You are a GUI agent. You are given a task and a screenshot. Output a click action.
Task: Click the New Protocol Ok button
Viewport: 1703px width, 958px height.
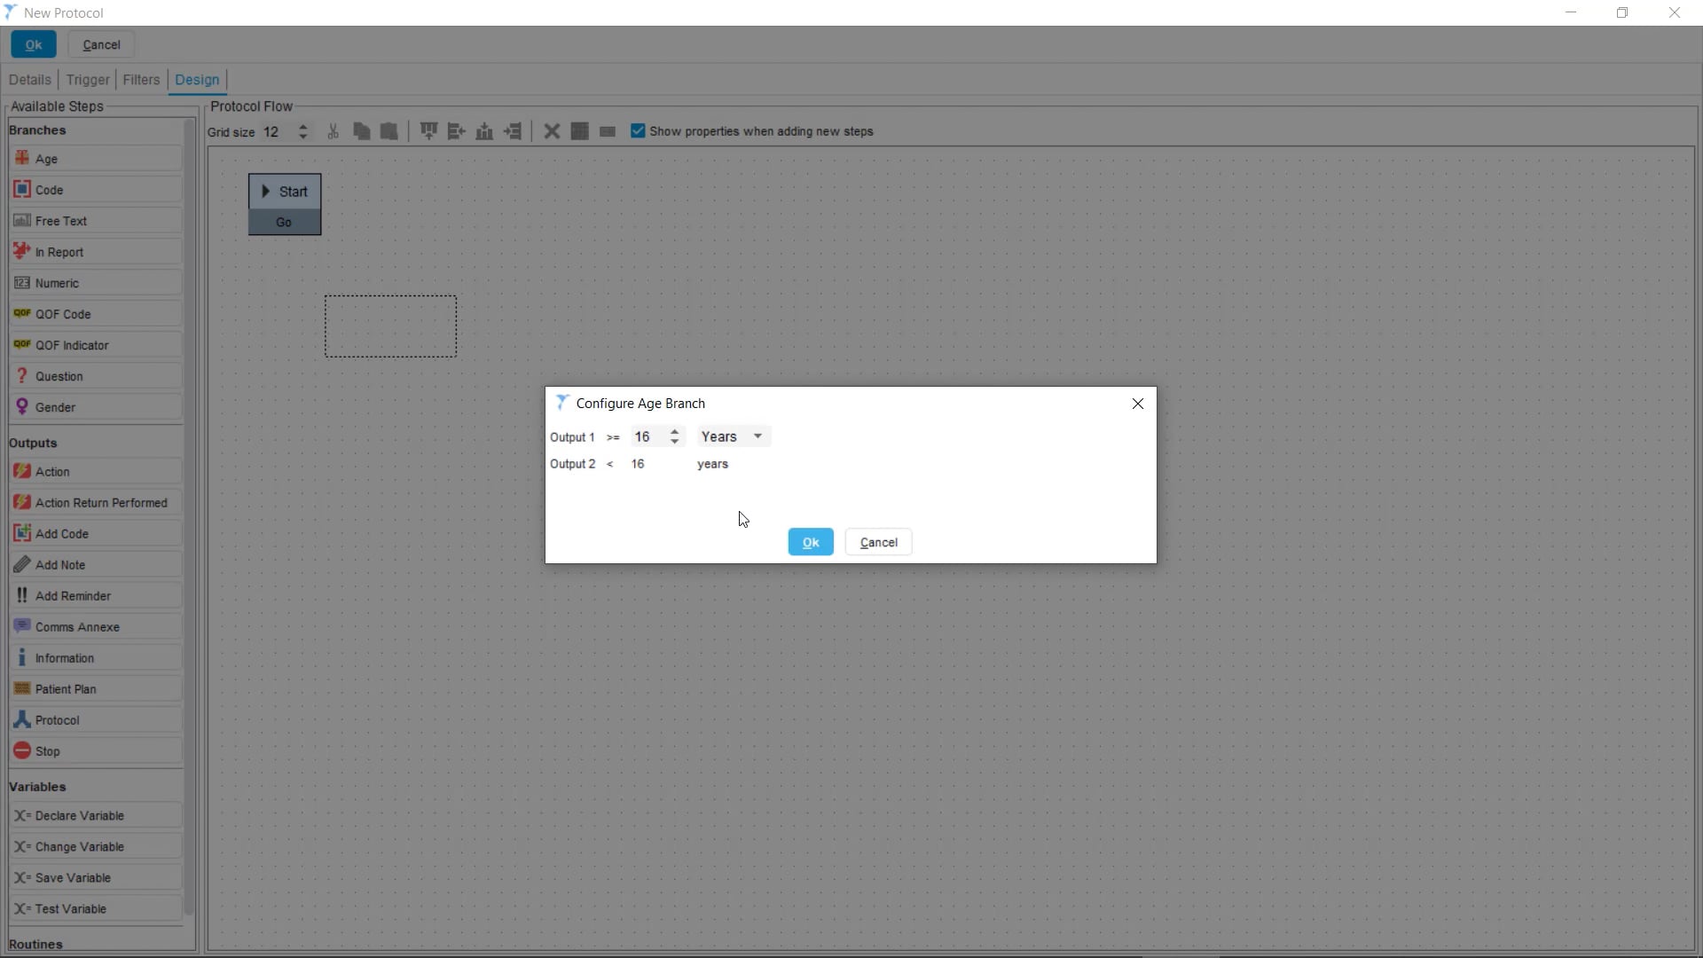(34, 44)
